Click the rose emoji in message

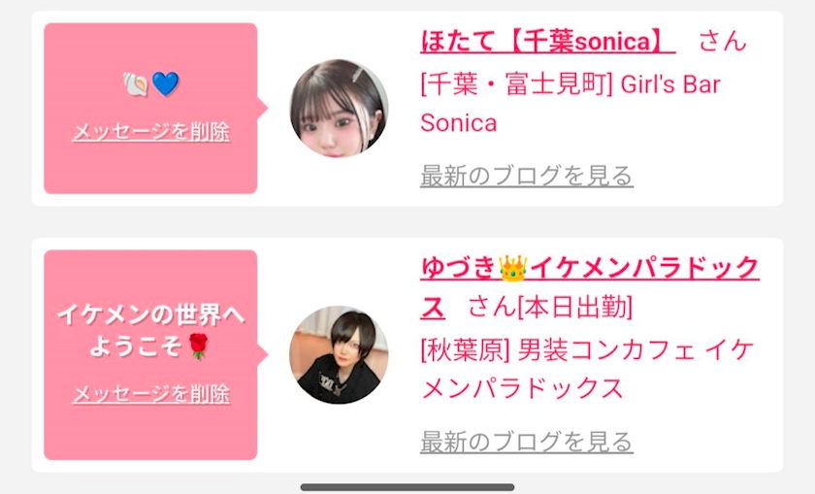click(x=198, y=346)
